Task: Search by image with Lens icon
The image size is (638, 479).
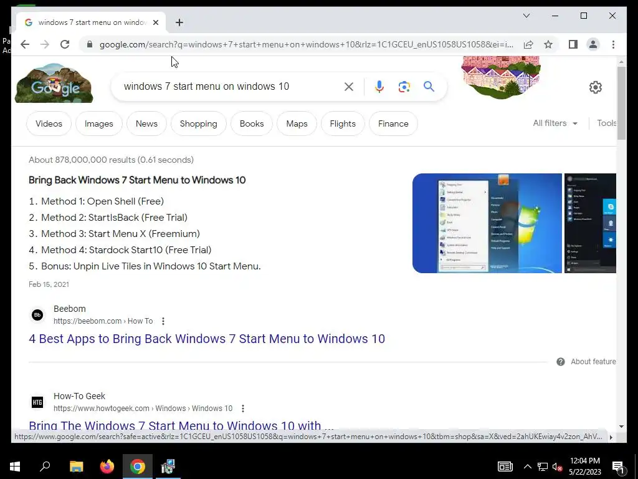Action: click(404, 87)
